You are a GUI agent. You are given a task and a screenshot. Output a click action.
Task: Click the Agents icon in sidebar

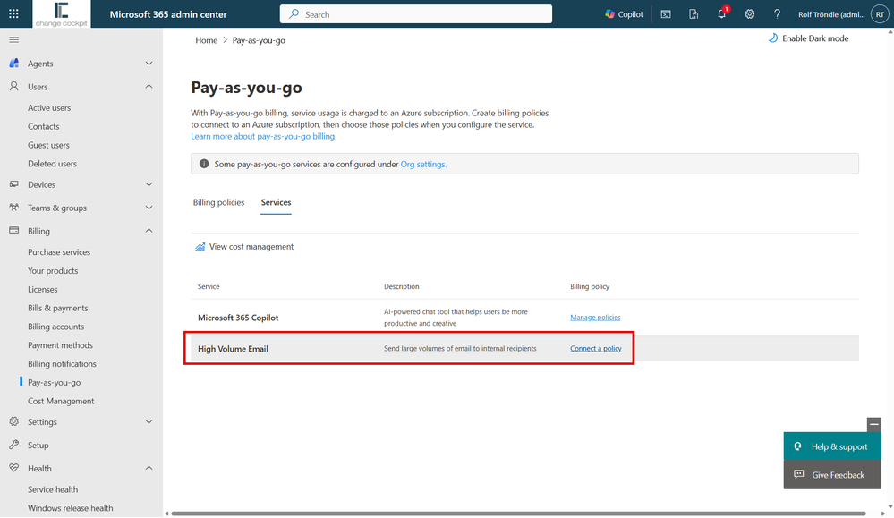(13, 64)
